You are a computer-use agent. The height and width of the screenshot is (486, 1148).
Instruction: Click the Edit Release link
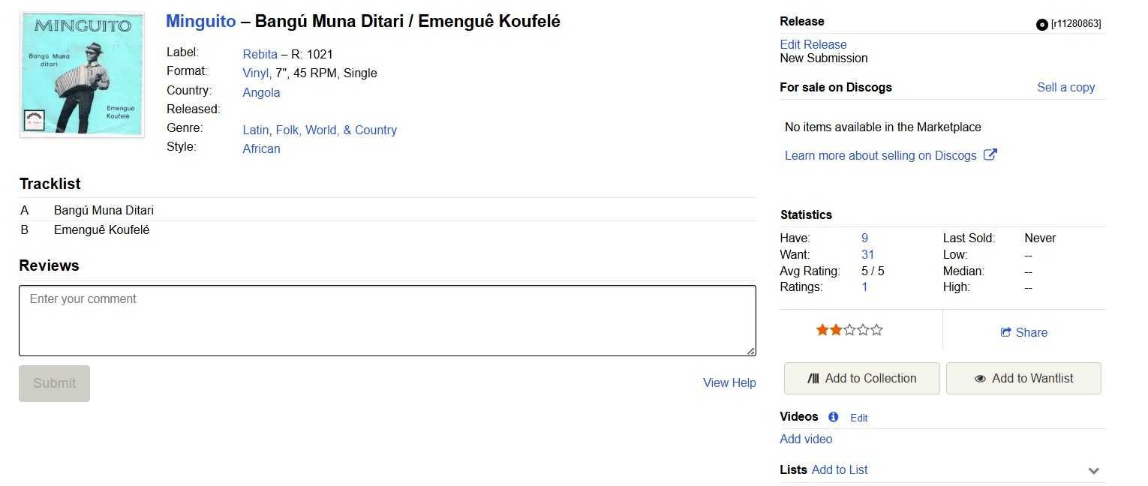pos(813,44)
